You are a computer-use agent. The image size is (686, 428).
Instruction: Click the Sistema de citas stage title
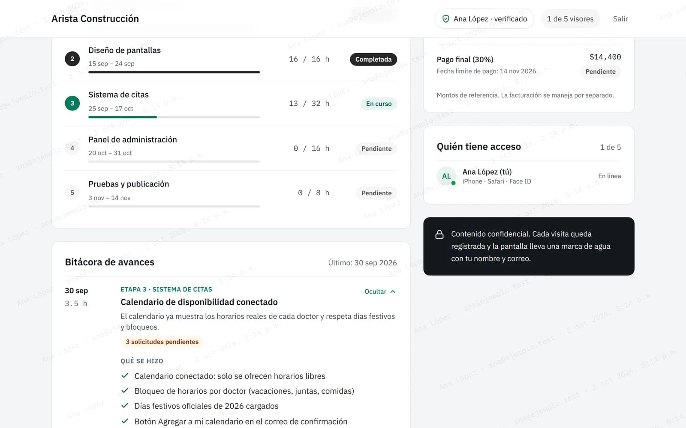[118, 95]
